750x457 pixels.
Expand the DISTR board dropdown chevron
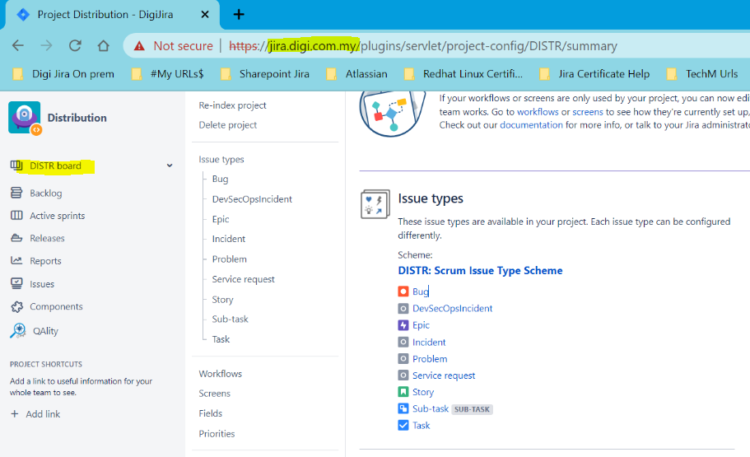click(x=170, y=166)
